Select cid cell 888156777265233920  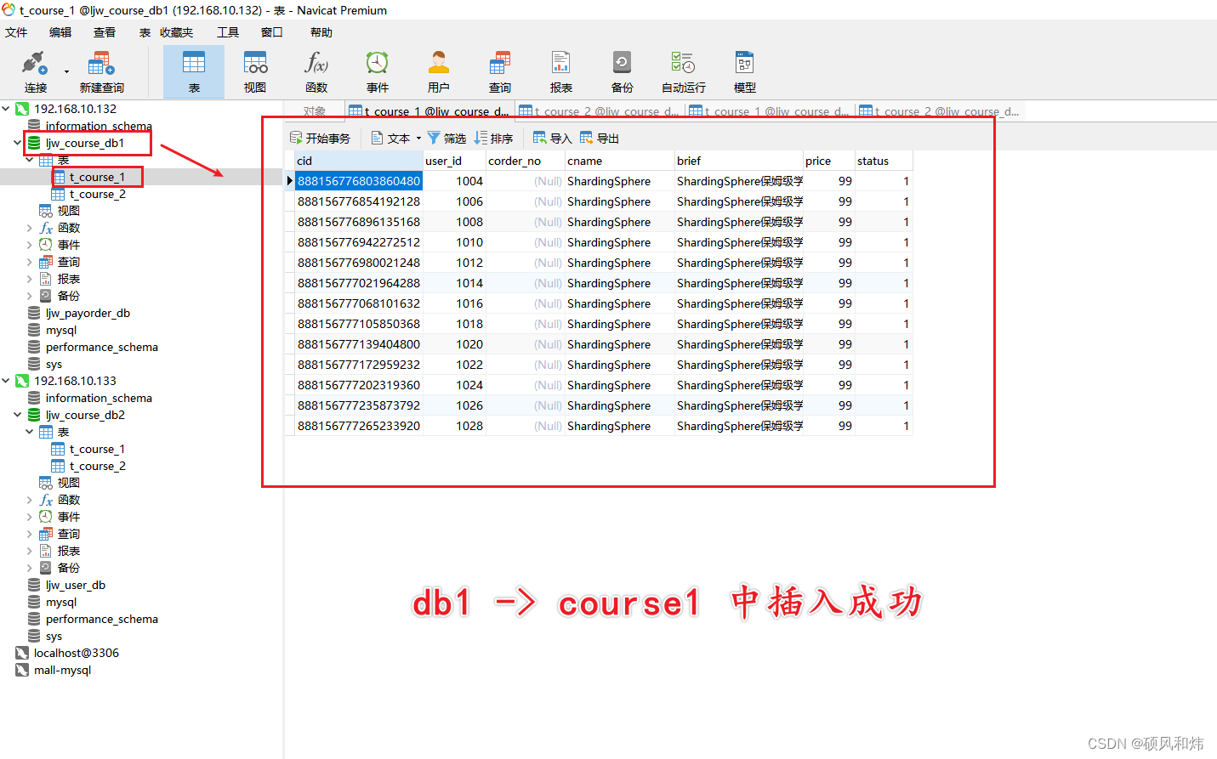[359, 426]
